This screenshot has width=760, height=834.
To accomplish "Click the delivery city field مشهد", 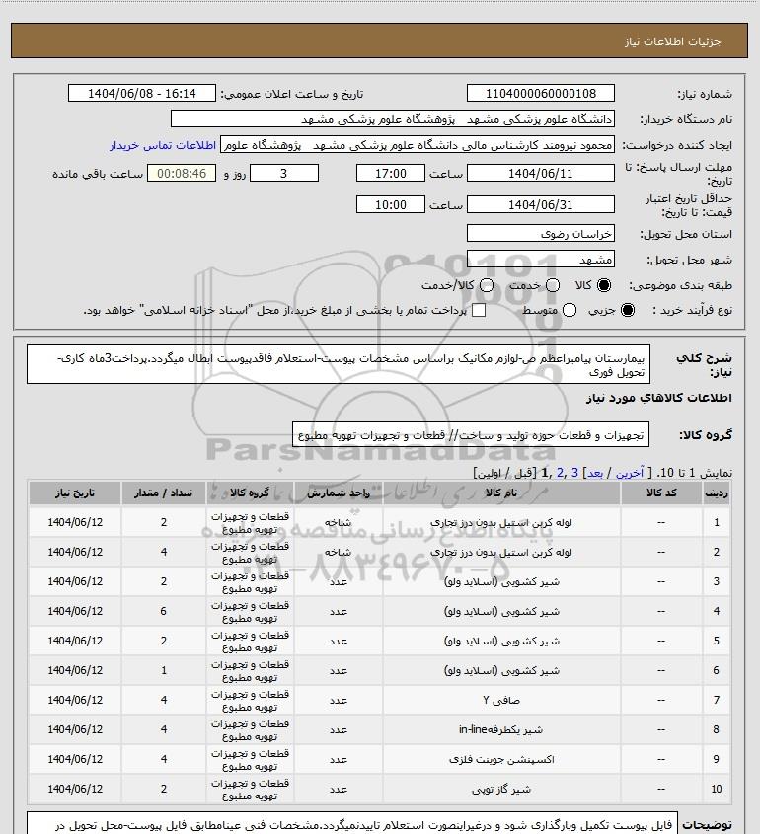I will 540,259.
